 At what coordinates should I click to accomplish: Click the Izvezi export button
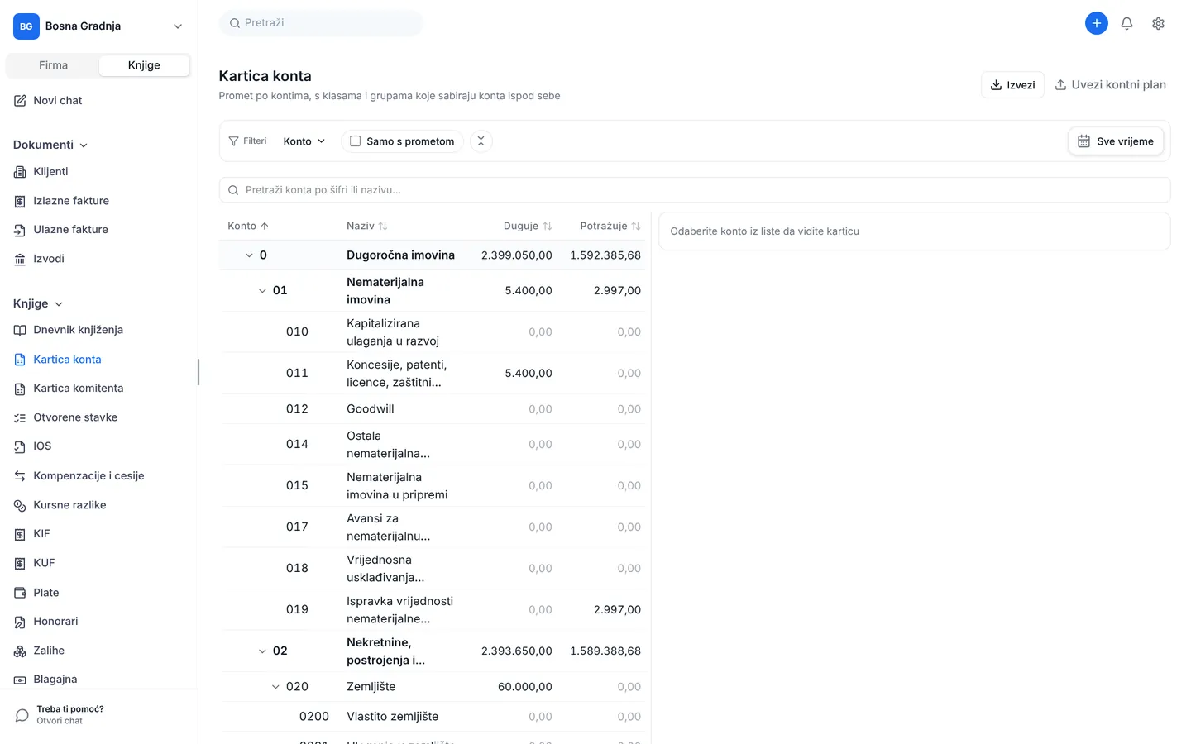pos(1012,84)
